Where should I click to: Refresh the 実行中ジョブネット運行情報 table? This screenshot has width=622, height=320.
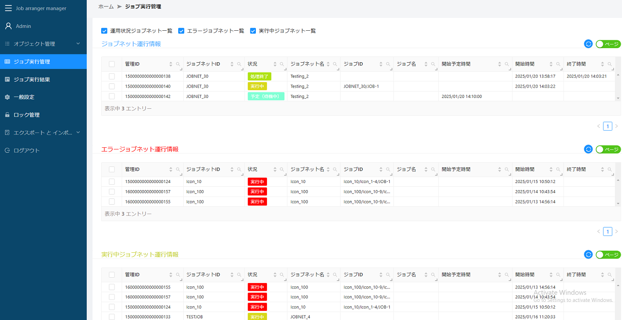click(x=588, y=254)
